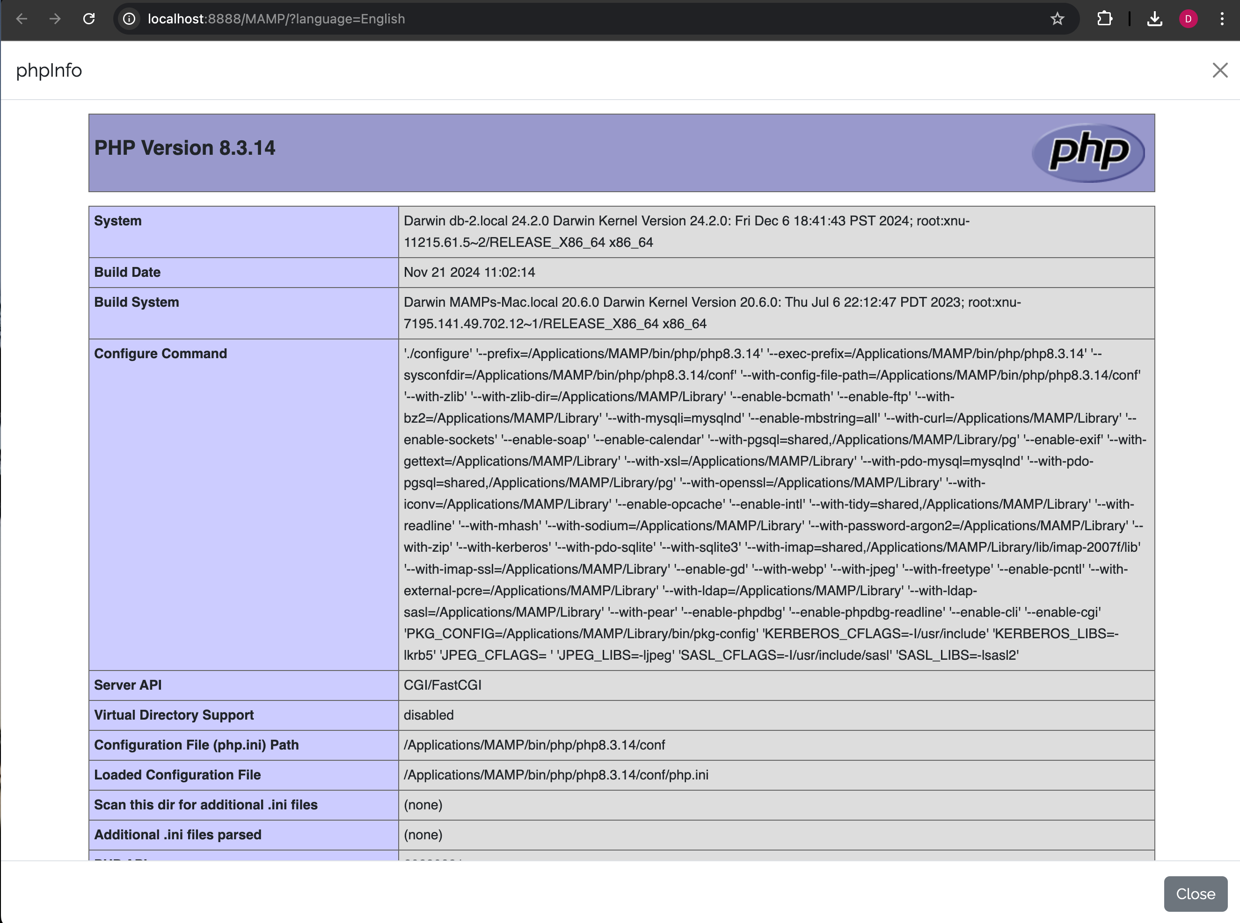Image resolution: width=1240 pixels, height=923 pixels.
Task: Select the Build Date row label
Action: (127, 272)
